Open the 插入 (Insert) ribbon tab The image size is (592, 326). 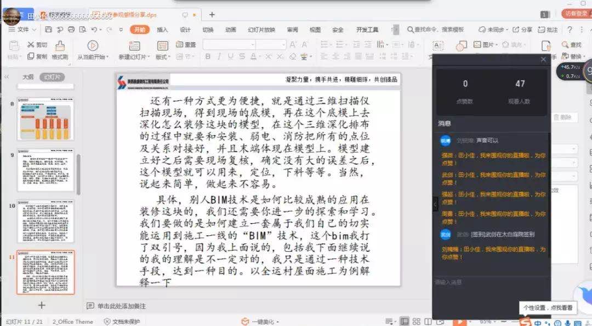pyautogui.click(x=162, y=30)
